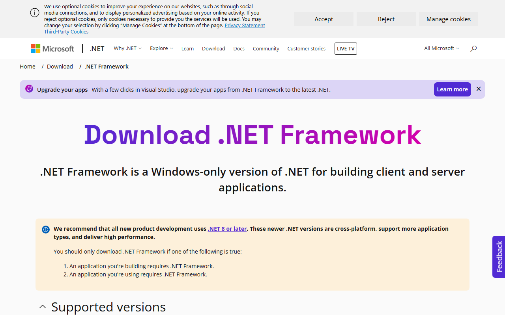The height and width of the screenshot is (315, 505).
Task: Dismiss the Upgrade your apps banner
Action: click(x=479, y=89)
